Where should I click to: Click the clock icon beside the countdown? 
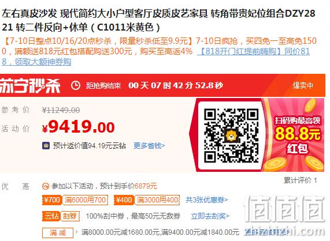tap(75, 85)
